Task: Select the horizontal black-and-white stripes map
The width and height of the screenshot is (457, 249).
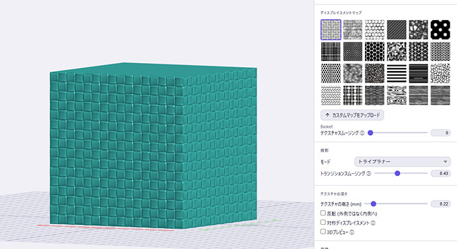Action: (397, 73)
